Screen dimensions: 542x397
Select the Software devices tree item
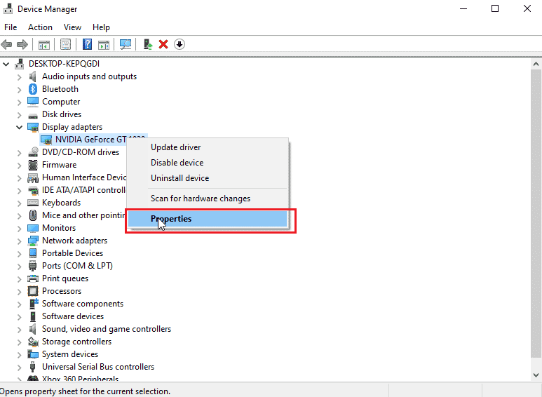[73, 316]
